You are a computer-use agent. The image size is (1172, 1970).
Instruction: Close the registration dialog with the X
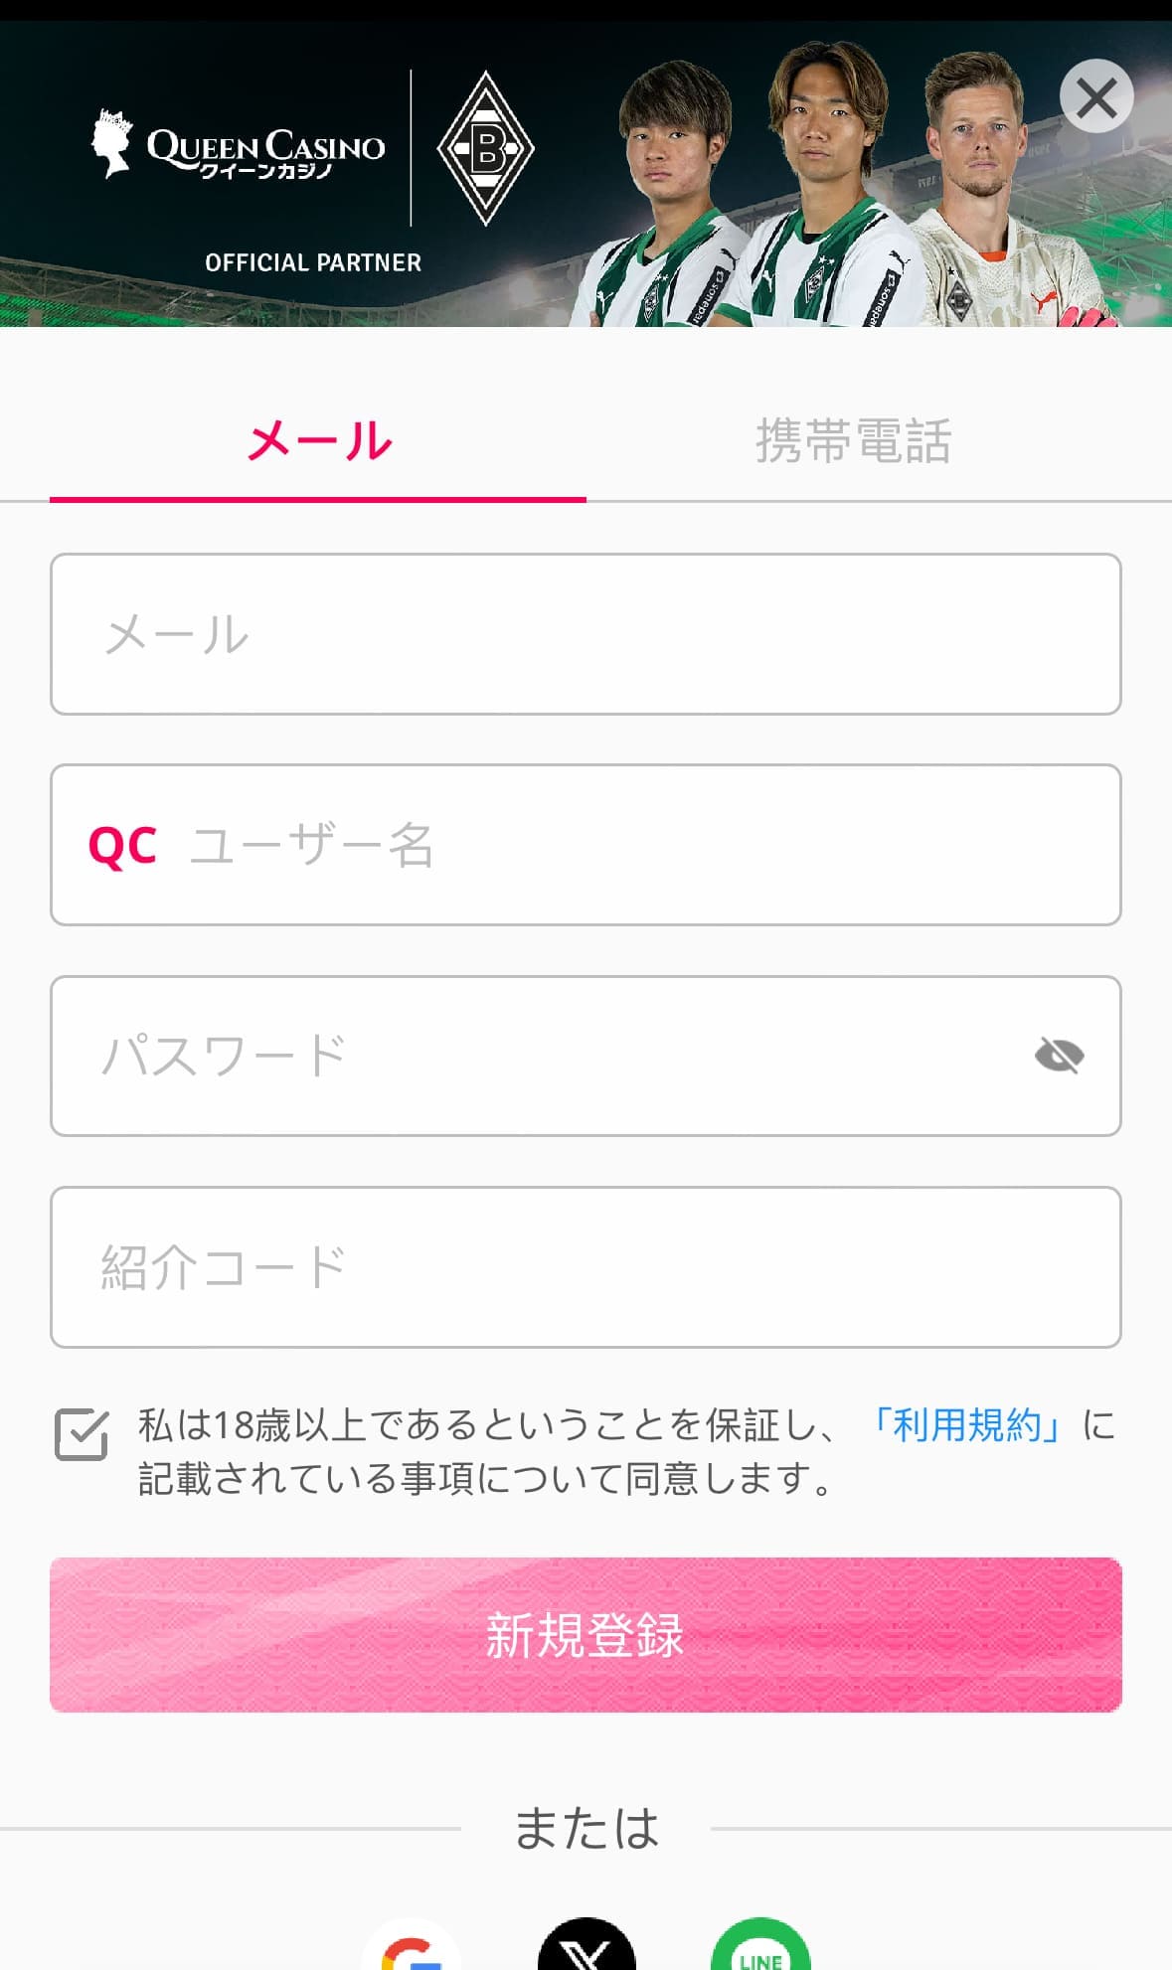point(1095,96)
